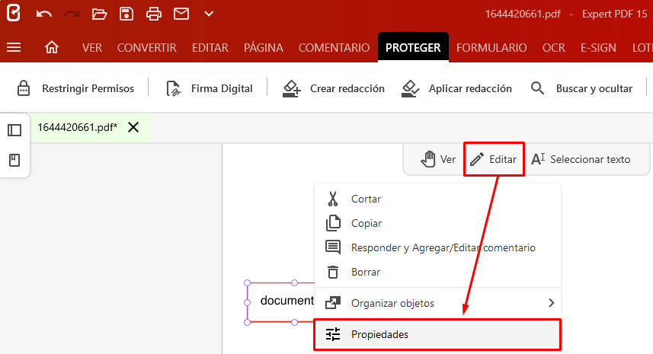Screen dimensions: 653x354
Task: Select the COMENTARIO tab
Action: 334,48
